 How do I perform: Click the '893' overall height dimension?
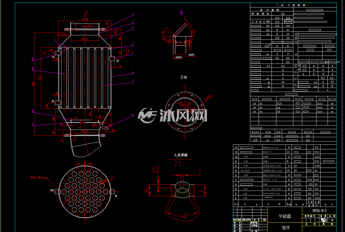tap(33, 84)
